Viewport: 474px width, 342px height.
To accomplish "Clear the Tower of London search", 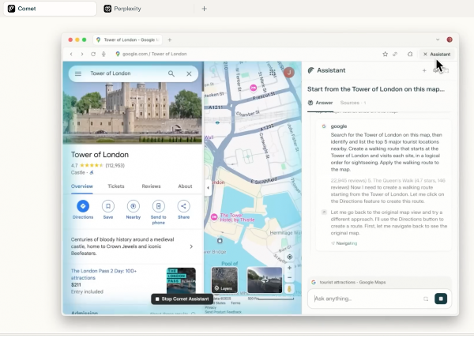I will (189, 73).
